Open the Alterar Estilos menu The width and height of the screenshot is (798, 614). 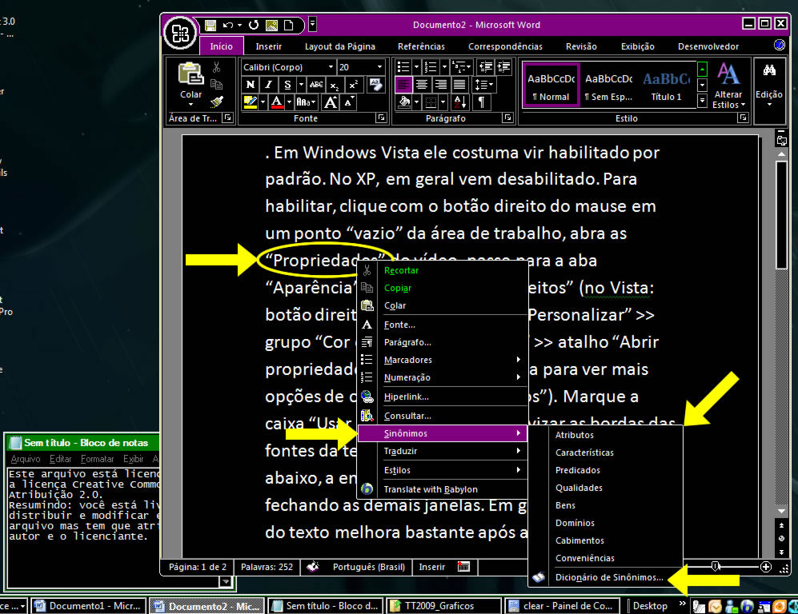coord(728,85)
